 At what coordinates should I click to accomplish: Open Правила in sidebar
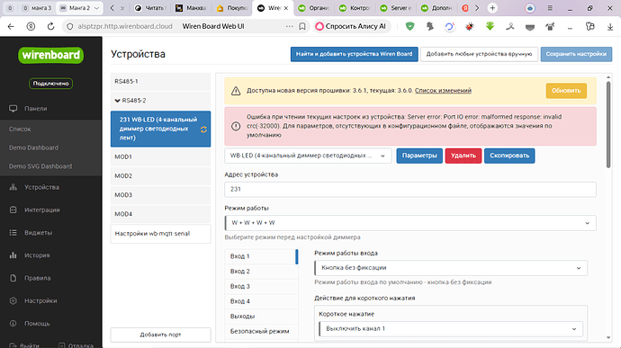tap(37, 278)
